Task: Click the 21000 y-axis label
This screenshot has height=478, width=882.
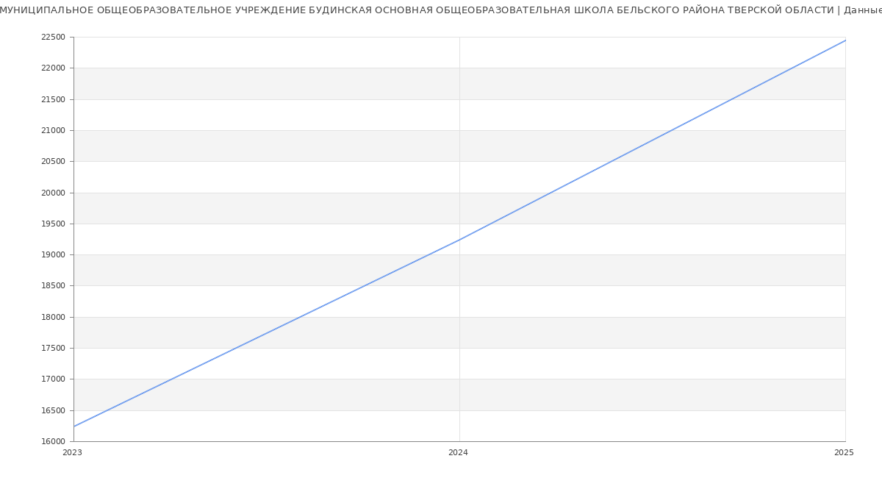Action: point(54,131)
